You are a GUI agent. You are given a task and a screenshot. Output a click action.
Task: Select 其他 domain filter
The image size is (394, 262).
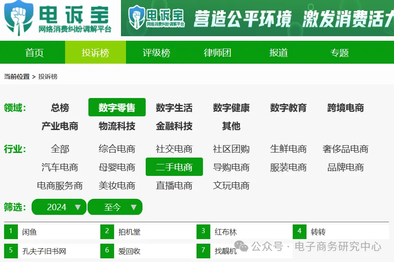(x=231, y=126)
